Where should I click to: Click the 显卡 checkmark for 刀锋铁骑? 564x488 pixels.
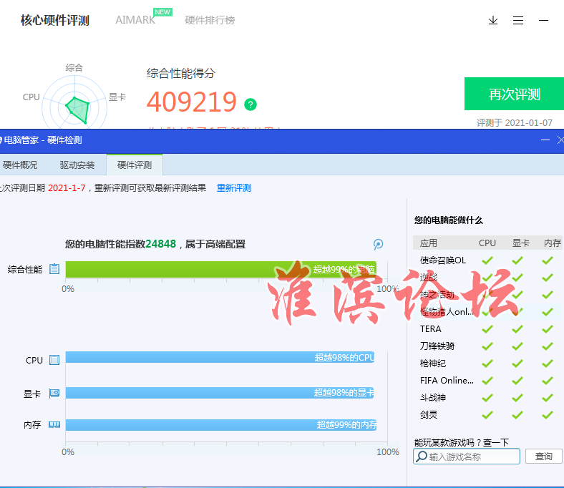(517, 346)
